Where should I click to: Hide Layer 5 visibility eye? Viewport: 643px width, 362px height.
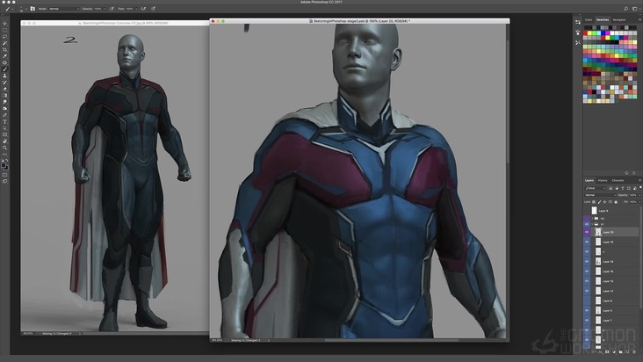(x=587, y=311)
